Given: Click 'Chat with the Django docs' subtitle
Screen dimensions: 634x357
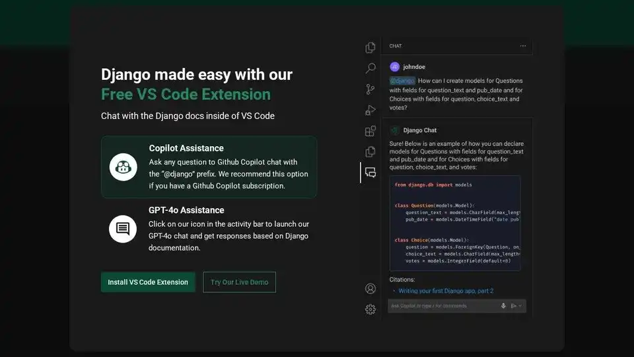Looking at the screenshot, I should tap(188, 116).
